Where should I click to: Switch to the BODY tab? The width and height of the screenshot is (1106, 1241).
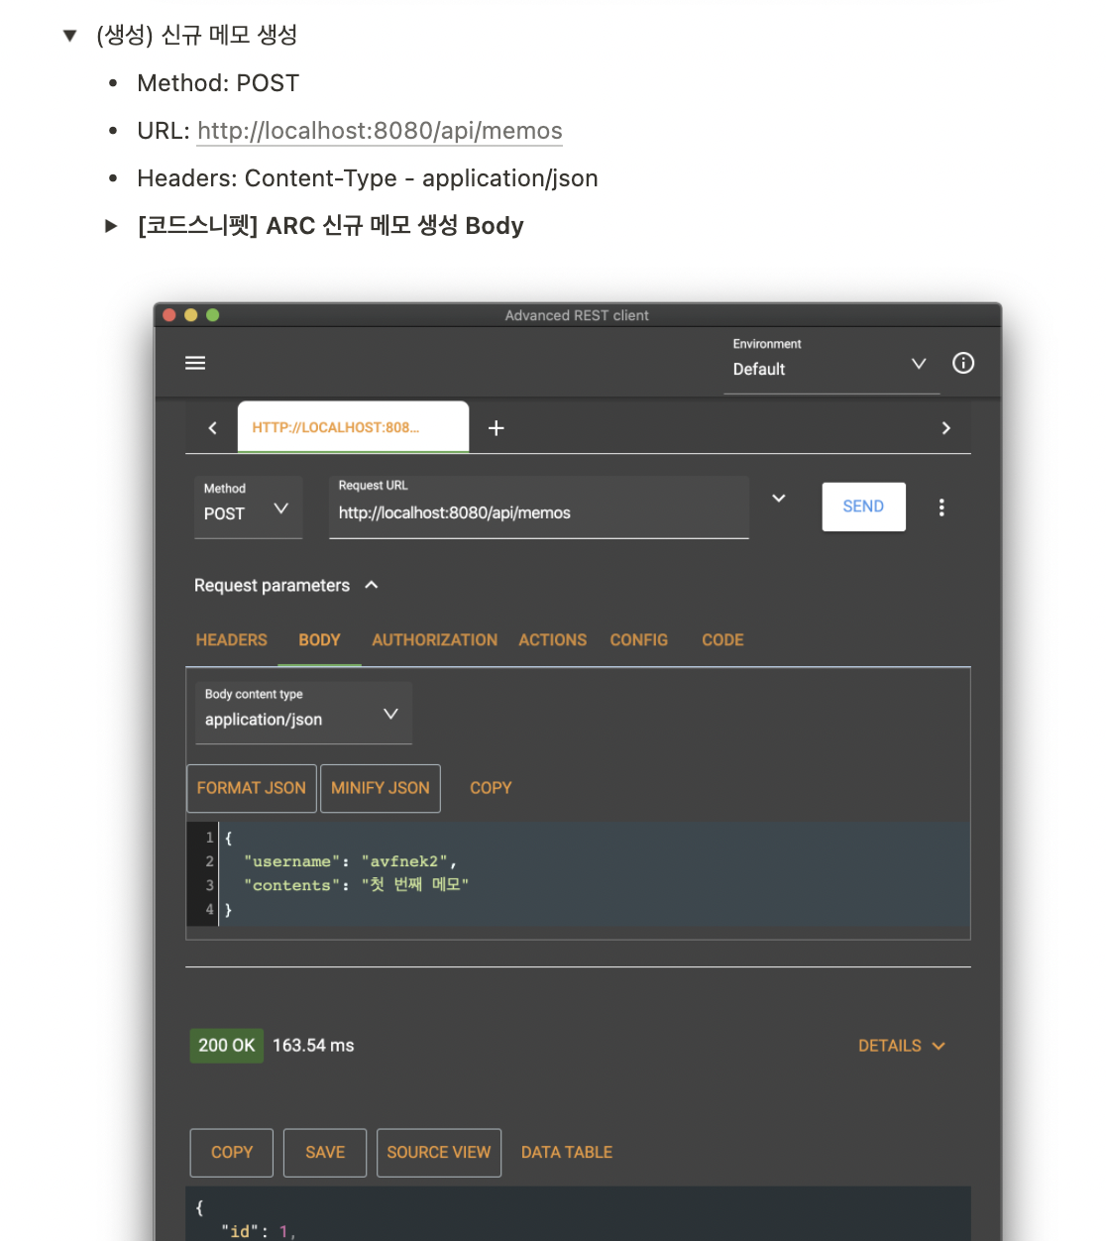319,640
